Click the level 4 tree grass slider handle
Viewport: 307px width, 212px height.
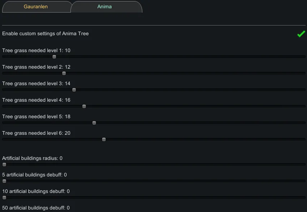point(84,106)
